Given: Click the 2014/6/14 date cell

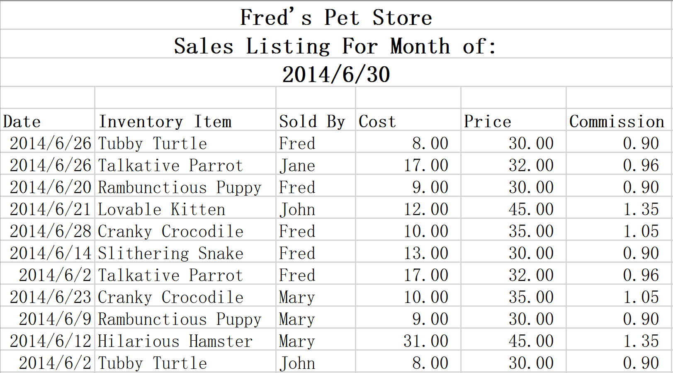Looking at the screenshot, I should (48, 252).
